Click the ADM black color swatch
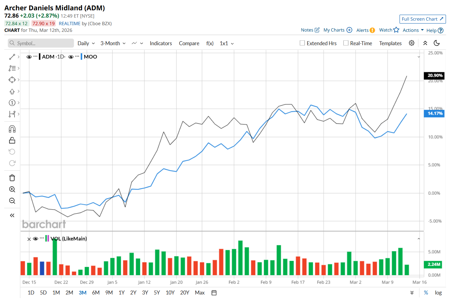The height and width of the screenshot is (306, 464). 40,57
